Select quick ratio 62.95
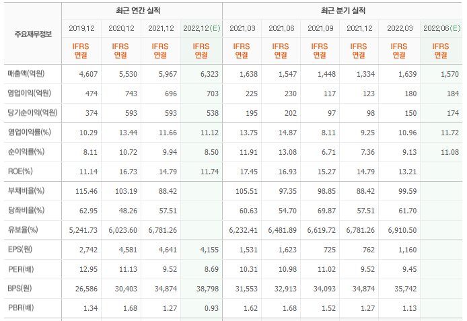Screen dimensions: 467x321 88,211
